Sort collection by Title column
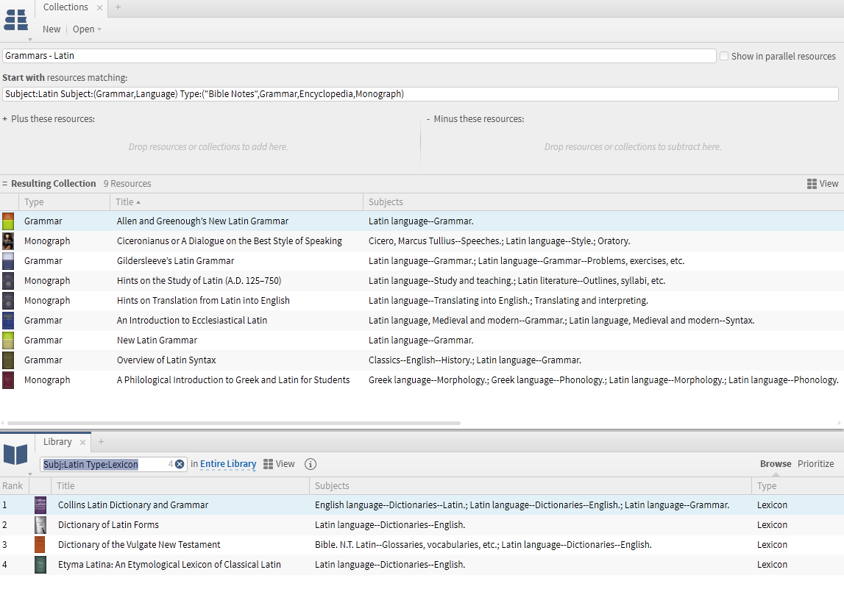 pos(127,202)
